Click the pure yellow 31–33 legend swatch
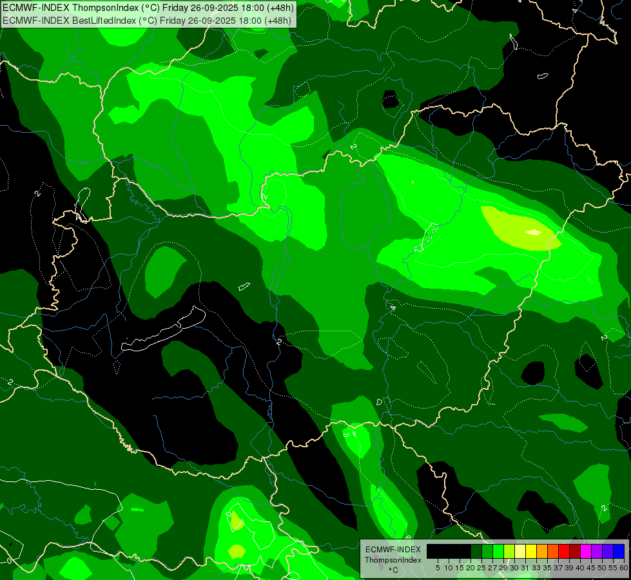Image resolution: width=631 pixels, height=580 pixels. pos(531,552)
